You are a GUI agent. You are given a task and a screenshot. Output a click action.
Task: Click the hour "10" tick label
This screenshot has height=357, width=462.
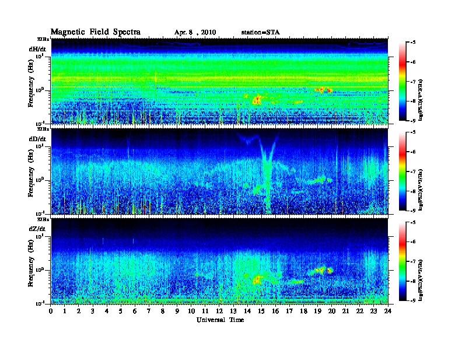click(191, 311)
